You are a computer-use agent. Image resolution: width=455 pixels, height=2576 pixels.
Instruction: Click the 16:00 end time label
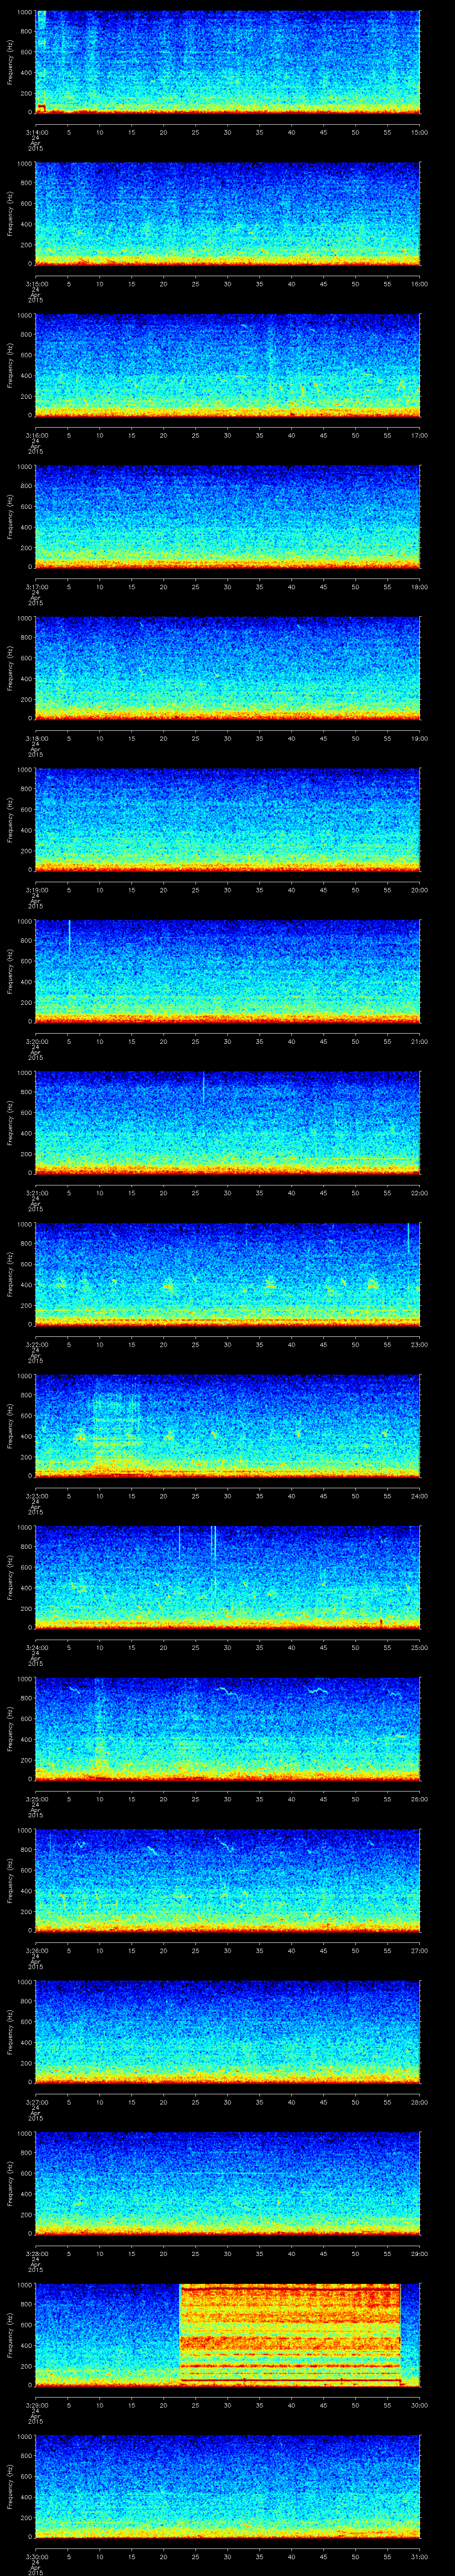pos(419,284)
